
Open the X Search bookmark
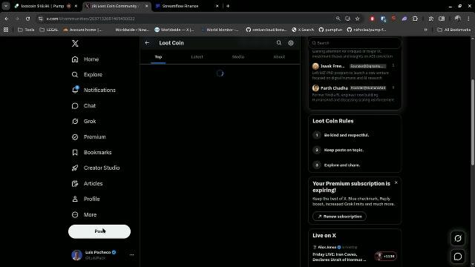[303, 30]
